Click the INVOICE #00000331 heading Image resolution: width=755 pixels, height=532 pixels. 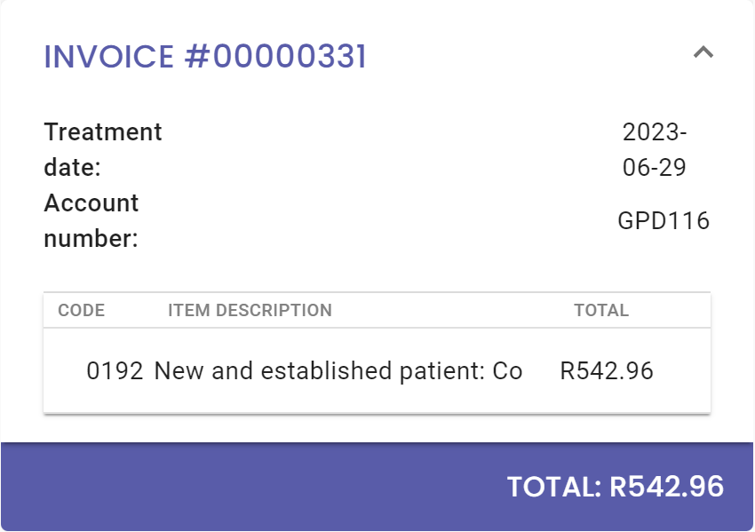click(205, 57)
